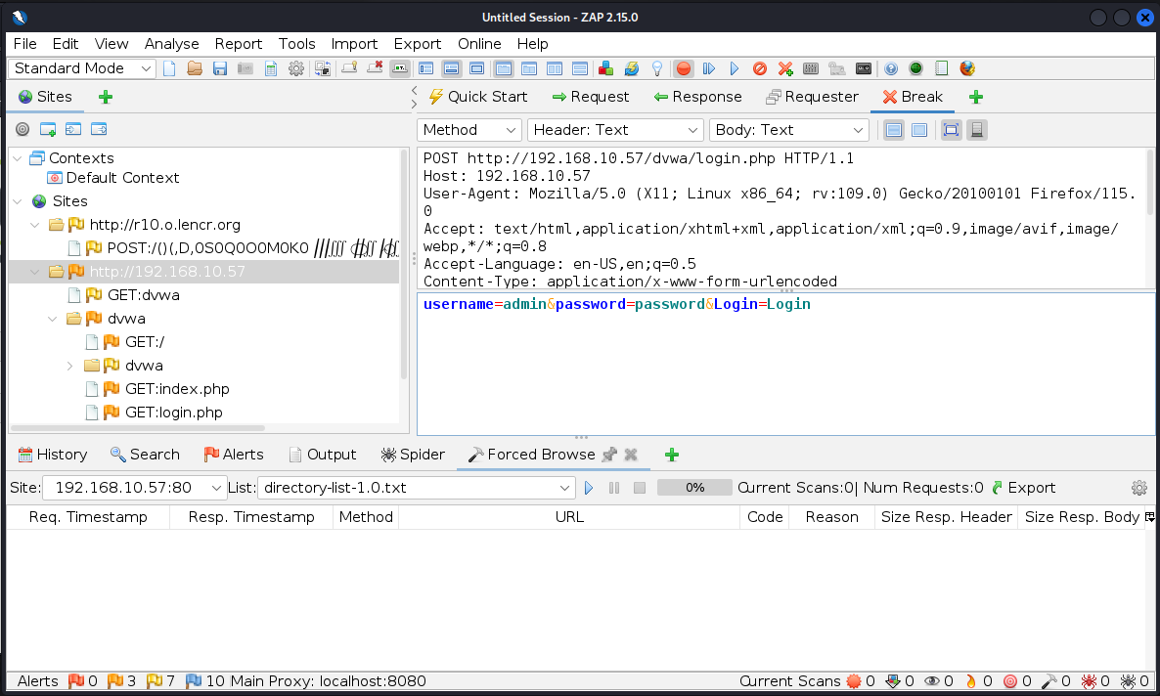Switch to the History tab
Viewport: 1160px width, 696px height.
pyautogui.click(x=53, y=455)
